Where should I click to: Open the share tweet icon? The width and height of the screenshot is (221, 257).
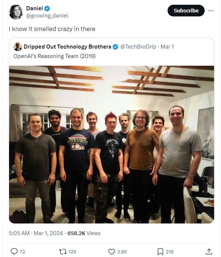(x=209, y=252)
